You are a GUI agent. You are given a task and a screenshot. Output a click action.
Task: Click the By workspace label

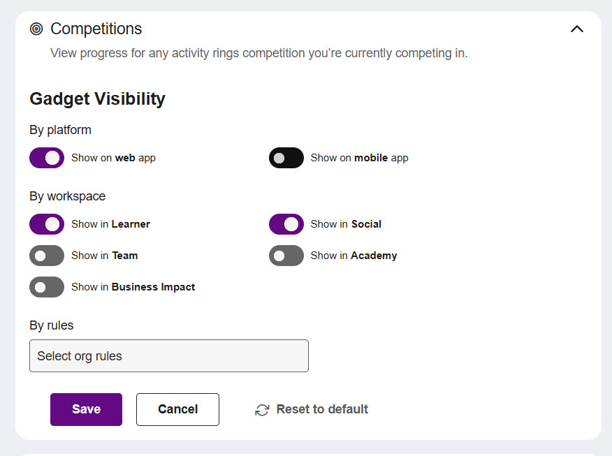(x=67, y=196)
